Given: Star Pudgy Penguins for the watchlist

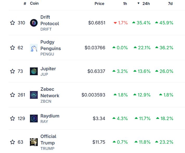Looking at the screenshot, I should tap(12, 48).
